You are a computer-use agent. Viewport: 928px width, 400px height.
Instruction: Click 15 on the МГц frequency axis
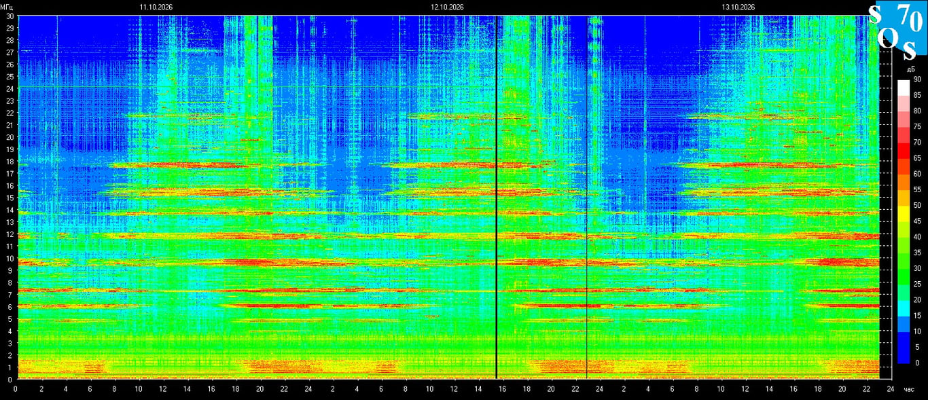[10, 198]
